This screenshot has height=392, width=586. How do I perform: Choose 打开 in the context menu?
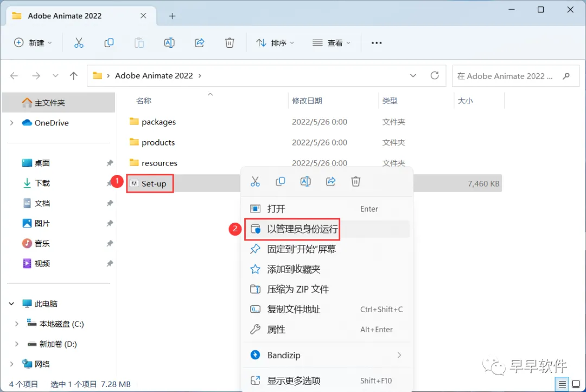tap(327, 208)
